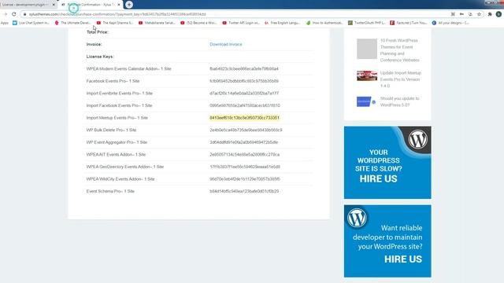Image resolution: width=504 pixels, height=283 pixels.
Task: Click the WPEA Modern Events Calendar key value
Action: [x=244, y=68]
